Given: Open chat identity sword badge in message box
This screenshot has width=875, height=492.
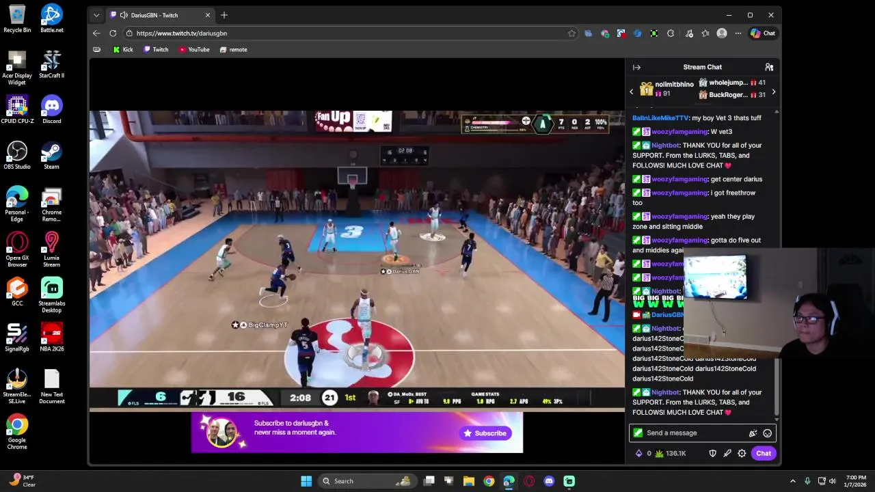Looking at the screenshot, I should 638,433.
